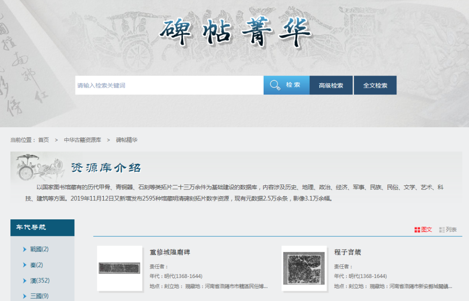469x301 pixels.
Task: Expand the 三國(9) era arrow
Action: [x=25, y=296]
